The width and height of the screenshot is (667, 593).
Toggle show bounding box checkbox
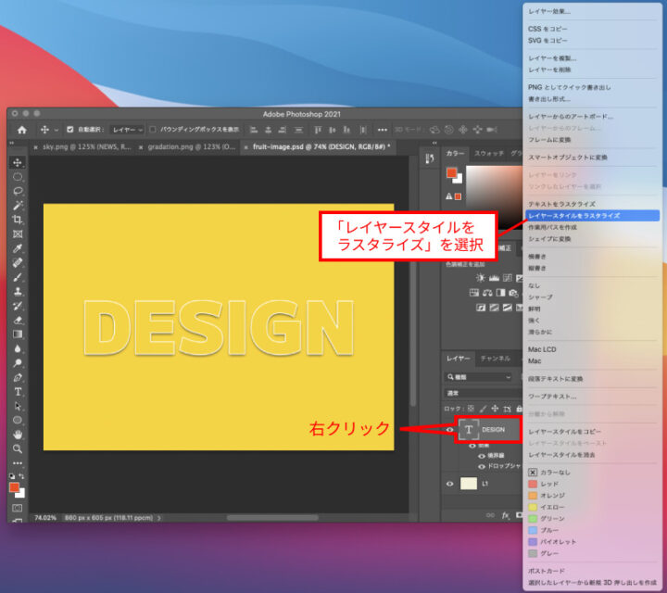[x=153, y=130]
